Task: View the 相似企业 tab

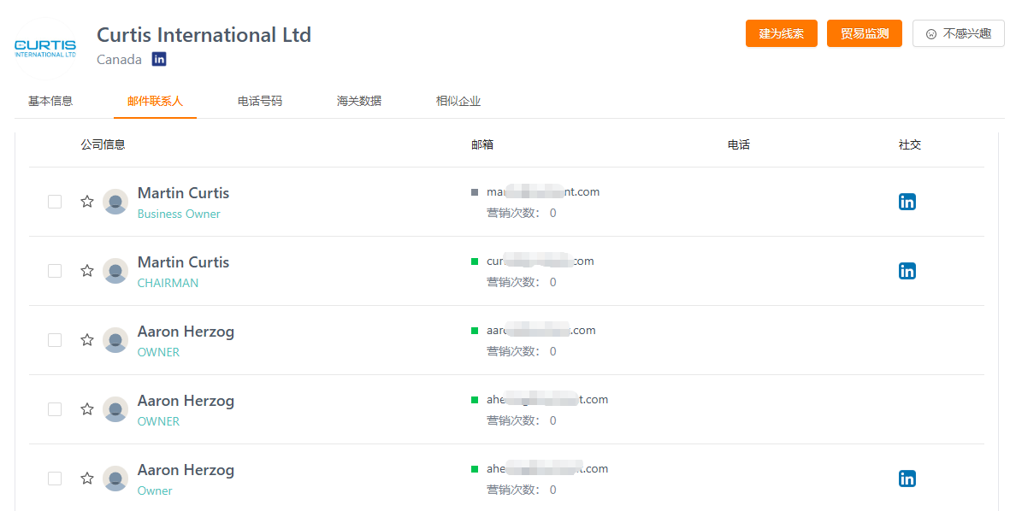Action: 458,101
